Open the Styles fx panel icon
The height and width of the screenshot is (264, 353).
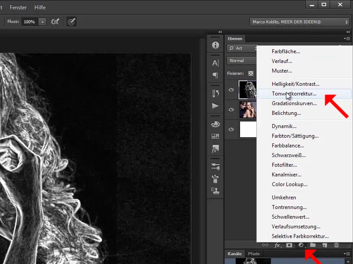[215, 148]
